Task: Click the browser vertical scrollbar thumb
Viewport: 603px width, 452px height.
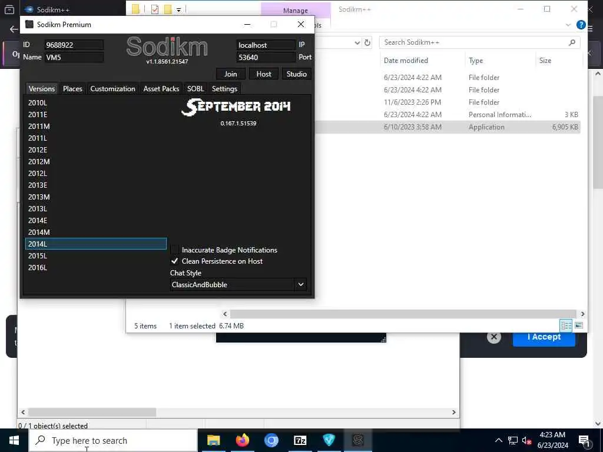Action: tap(598, 142)
